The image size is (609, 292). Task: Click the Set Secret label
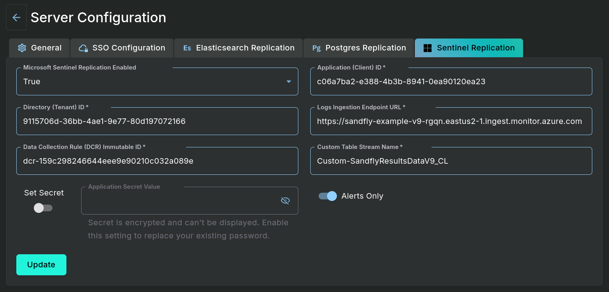tap(44, 193)
